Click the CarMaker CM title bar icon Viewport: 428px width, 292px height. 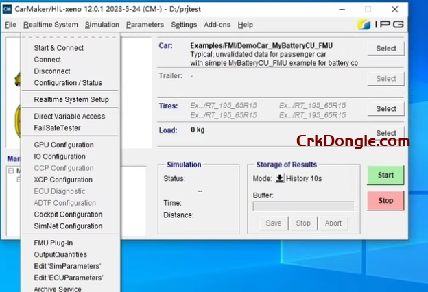tap(7, 9)
